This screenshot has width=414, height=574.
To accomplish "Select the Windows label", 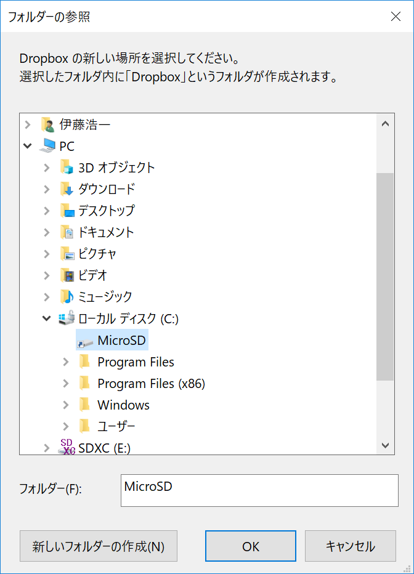I will coord(123,405).
